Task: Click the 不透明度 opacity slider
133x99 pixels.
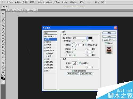Action: (79, 41)
